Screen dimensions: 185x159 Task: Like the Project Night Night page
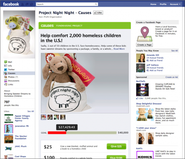coord(98,13)
